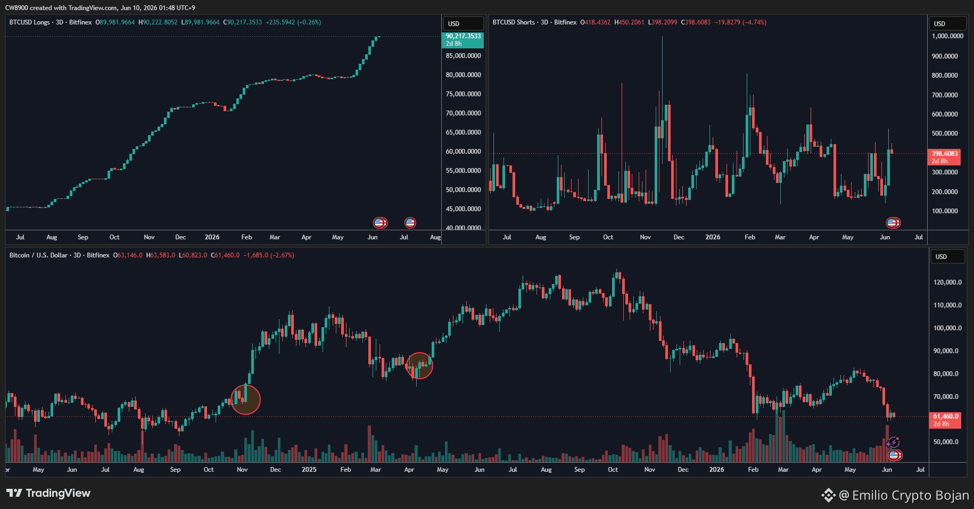This screenshot has height=509, width=974.
Task: Click the 500.0000 price axis label on the Shorts chart
Action: click(x=945, y=133)
